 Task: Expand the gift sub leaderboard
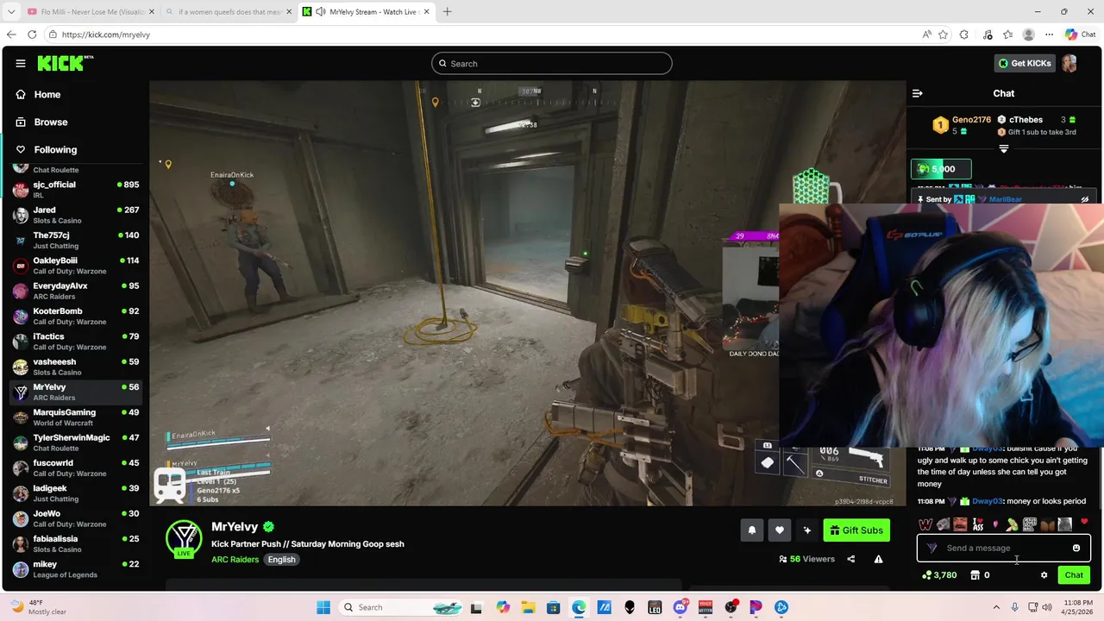1003,149
